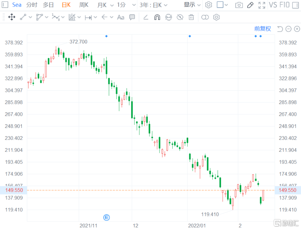Screen dimensions: 301x229
Task: Toggle the left sidebar panel
Action: click(x=5, y=5)
